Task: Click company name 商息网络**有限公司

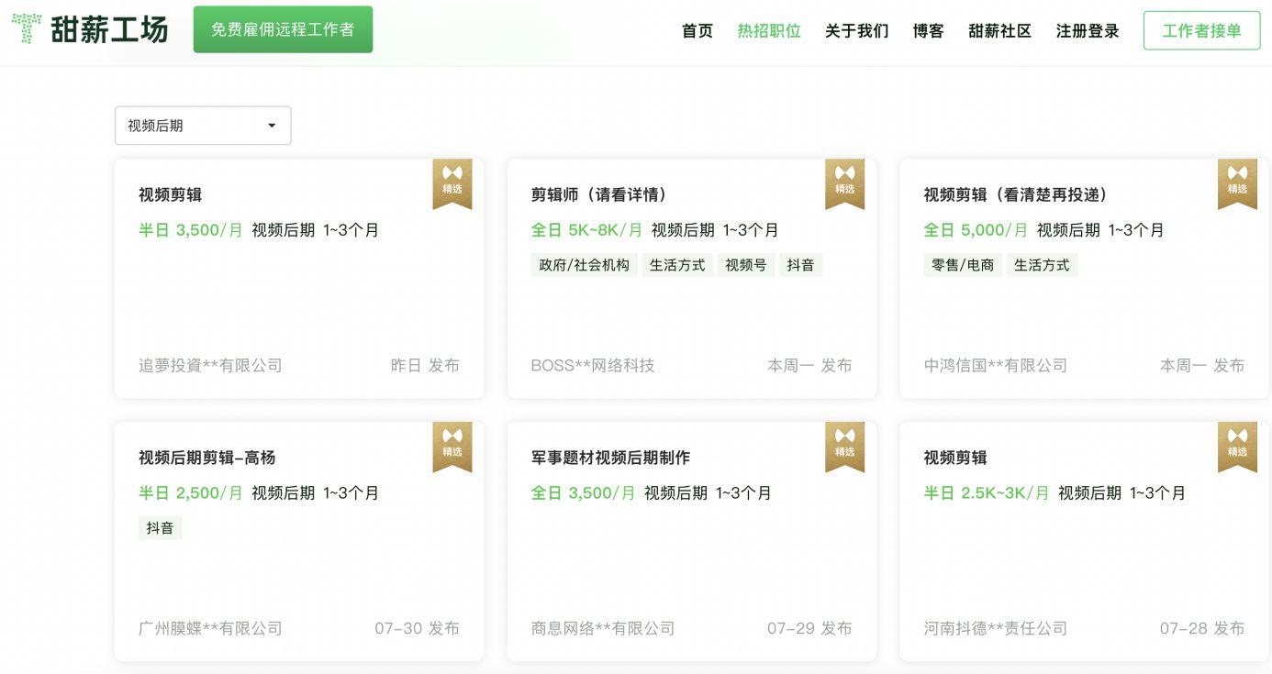Action: (x=603, y=628)
